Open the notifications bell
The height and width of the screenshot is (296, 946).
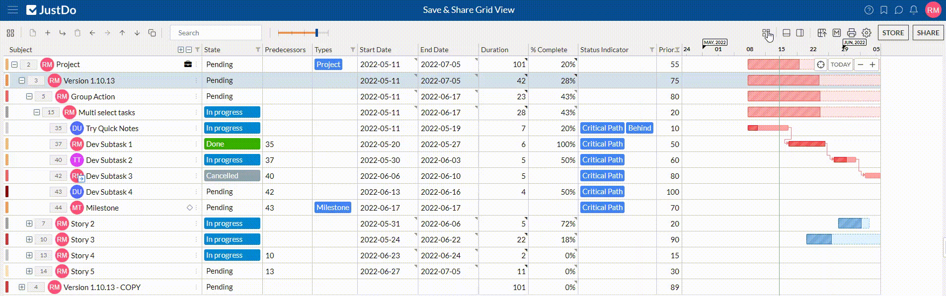pyautogui.click(x=914, y=10)
